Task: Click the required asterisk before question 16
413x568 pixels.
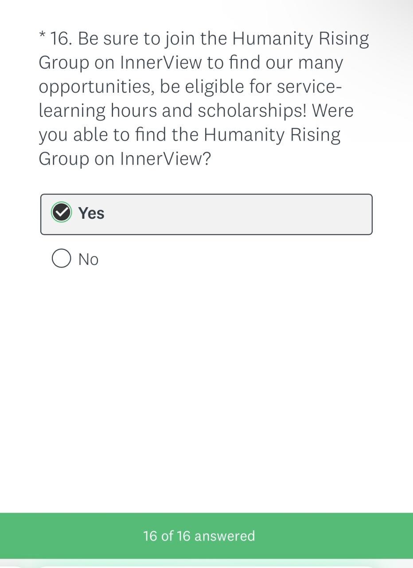Action: point(42,36)
